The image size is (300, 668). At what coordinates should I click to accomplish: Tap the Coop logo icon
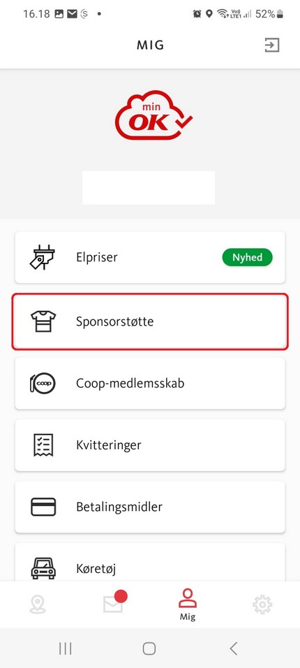(x=43, y=383)
